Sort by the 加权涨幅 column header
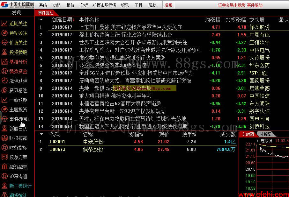The image size is (289, 197). click(x=236, y=20)
